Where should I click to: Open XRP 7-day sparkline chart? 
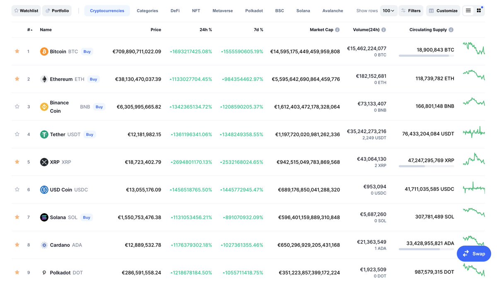[x=474, y=159]
